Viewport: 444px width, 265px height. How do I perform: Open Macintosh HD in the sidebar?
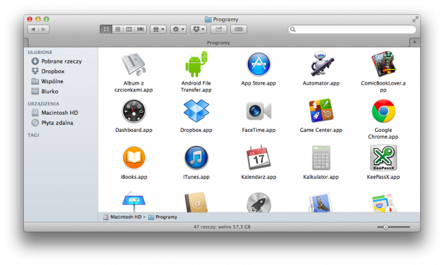click(59, 113)
